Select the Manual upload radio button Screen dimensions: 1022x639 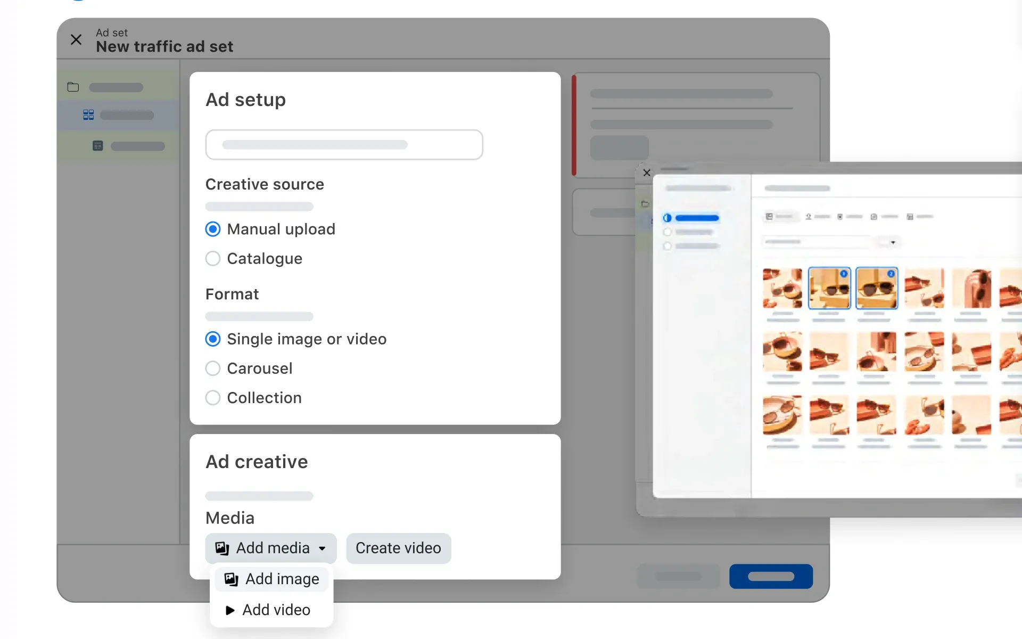tap(212, 228)
